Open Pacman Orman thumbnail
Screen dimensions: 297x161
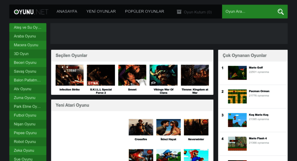click(x=237, y=96)
